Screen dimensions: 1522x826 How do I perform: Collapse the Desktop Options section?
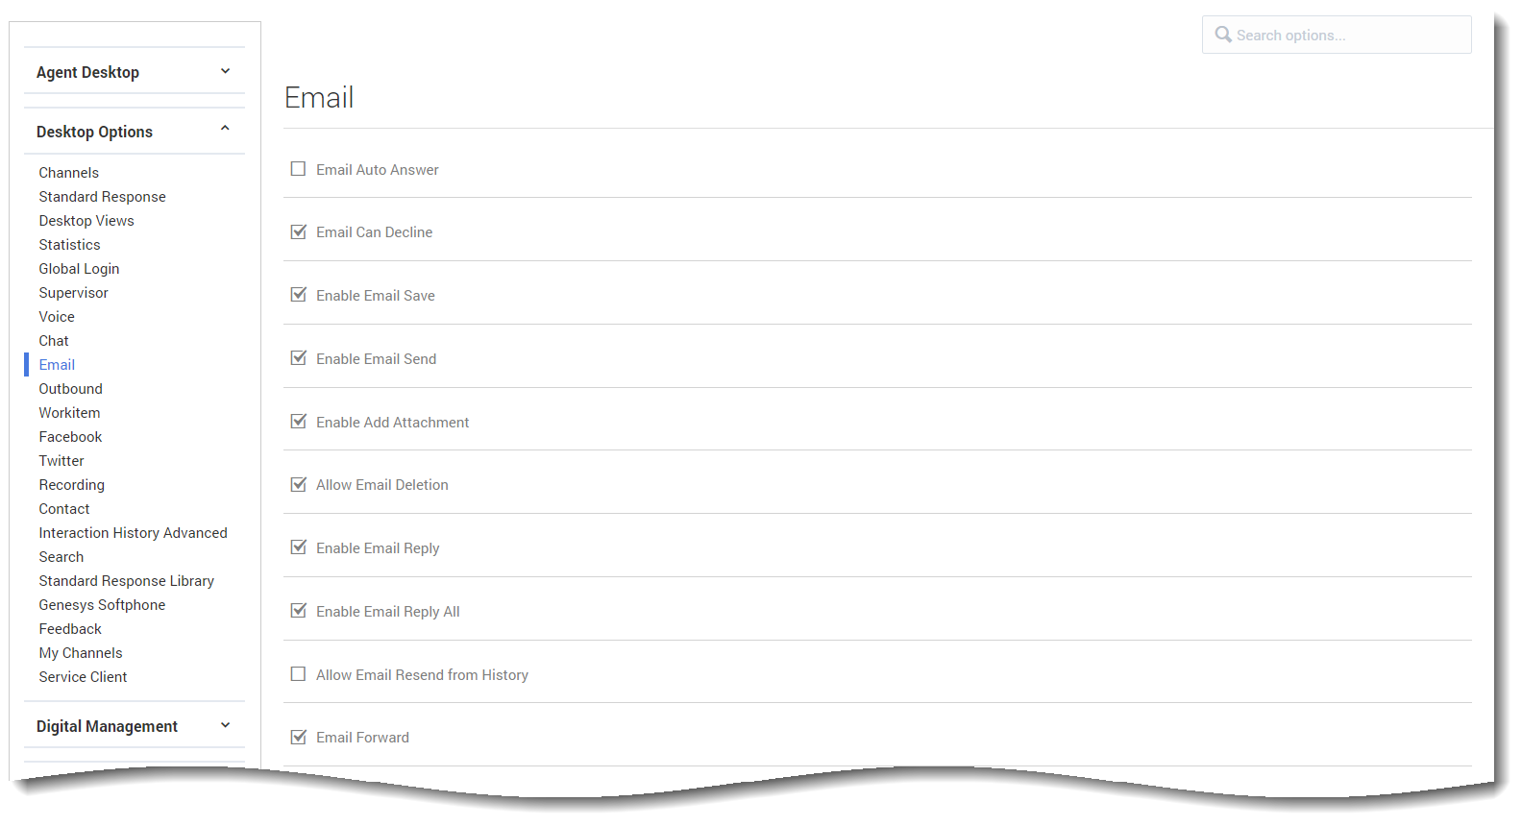[135, 132]
